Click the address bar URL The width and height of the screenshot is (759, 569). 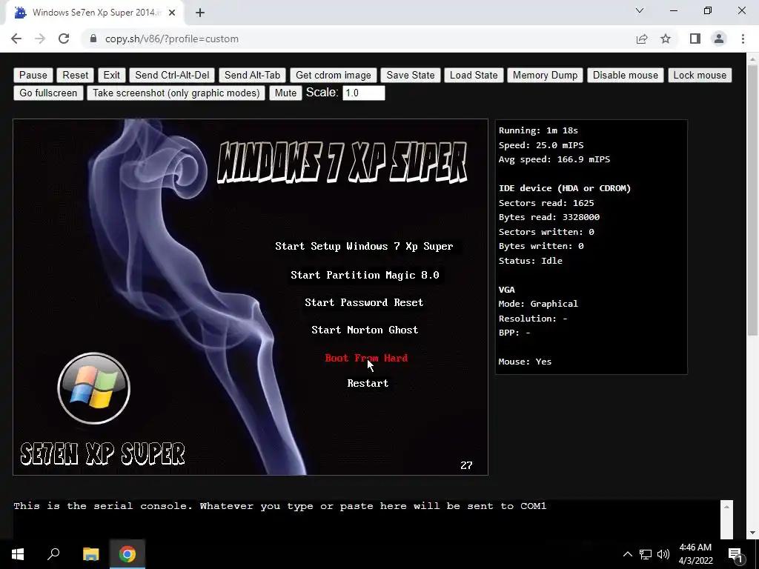coord(172,39)
